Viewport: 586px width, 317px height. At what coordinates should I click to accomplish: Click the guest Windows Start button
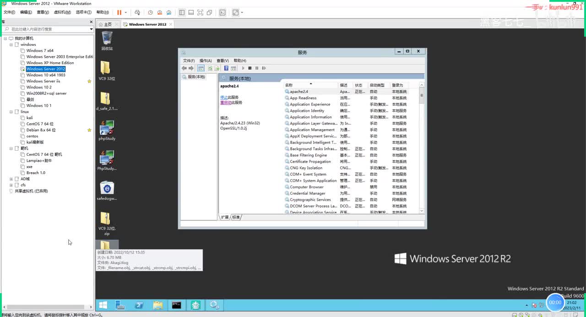103,305
